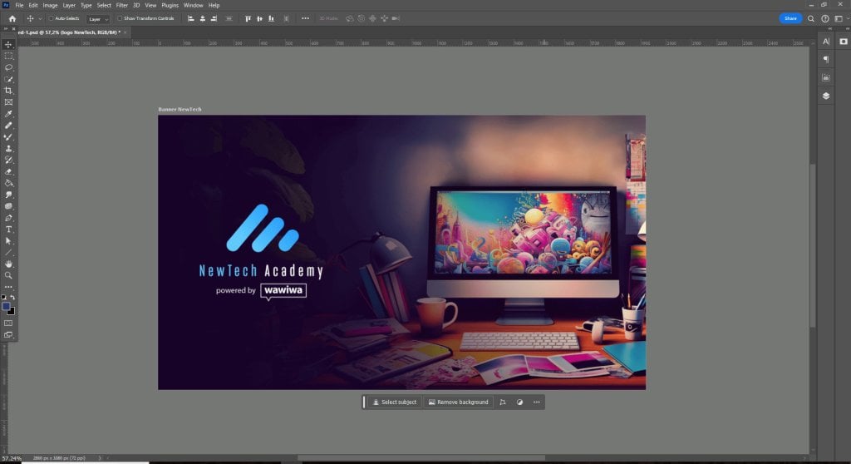This screenshot has width=851, height=464.
Task: Expand the tools panel double-arrow
Action: (6, 29)
